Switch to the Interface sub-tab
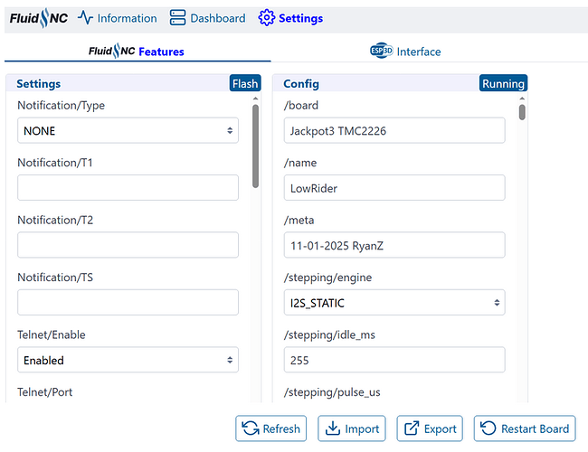The height and width of the screenshot is (452, 588). (x=405, y=51)
